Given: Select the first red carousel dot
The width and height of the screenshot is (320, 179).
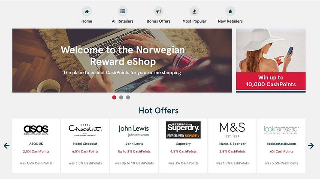Looking at the screenshot, I should click(x=114, y=97).
